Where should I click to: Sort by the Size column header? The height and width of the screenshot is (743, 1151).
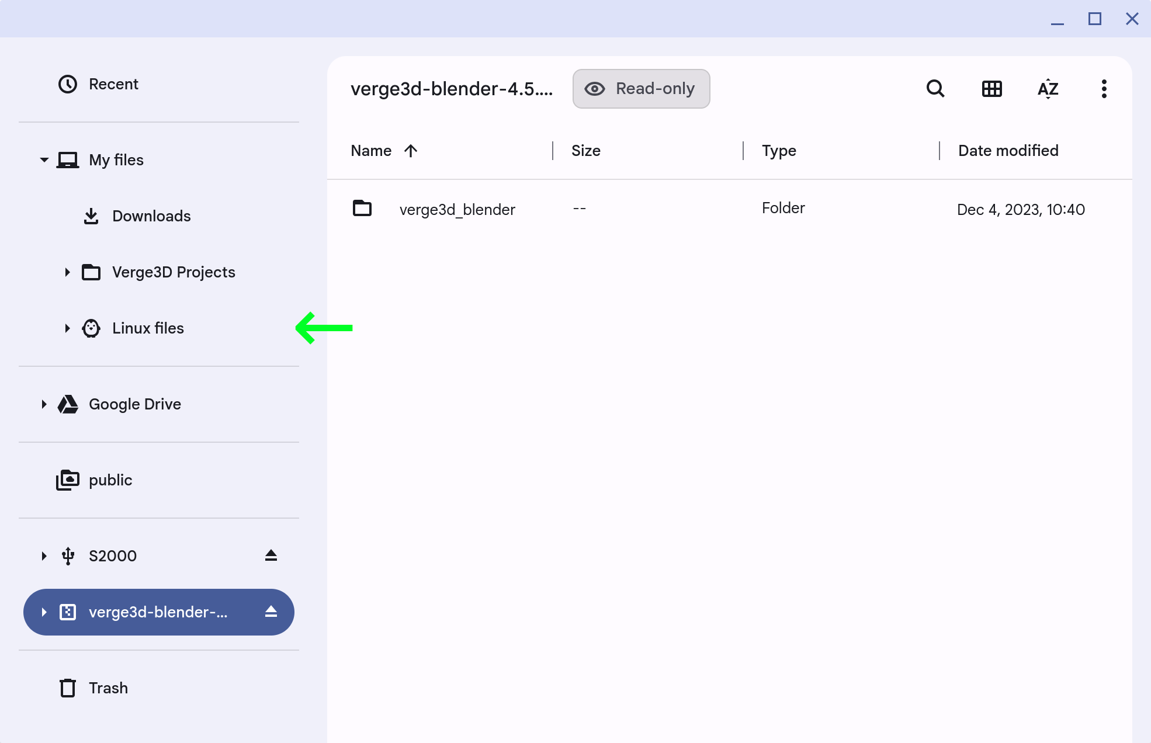pyautogui.click(x=586, y=151)
